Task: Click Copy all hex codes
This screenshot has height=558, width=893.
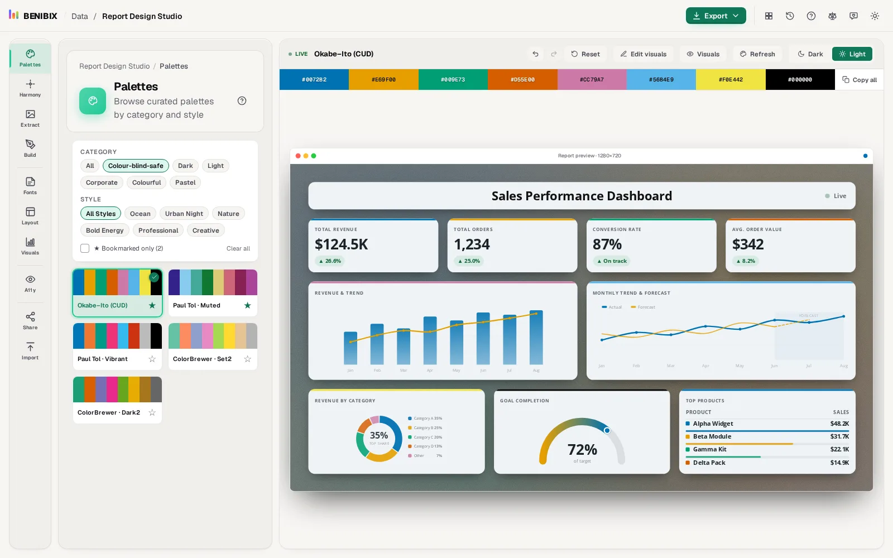Action: coord(860,80)
